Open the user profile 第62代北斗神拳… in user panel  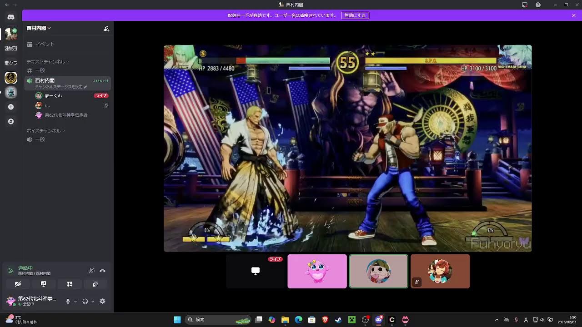pos(32,301)
